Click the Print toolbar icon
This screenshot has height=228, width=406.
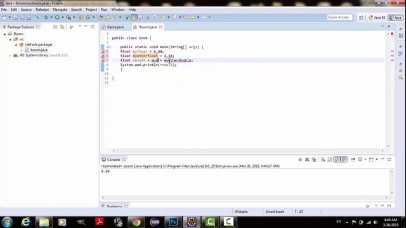[29, 17]
